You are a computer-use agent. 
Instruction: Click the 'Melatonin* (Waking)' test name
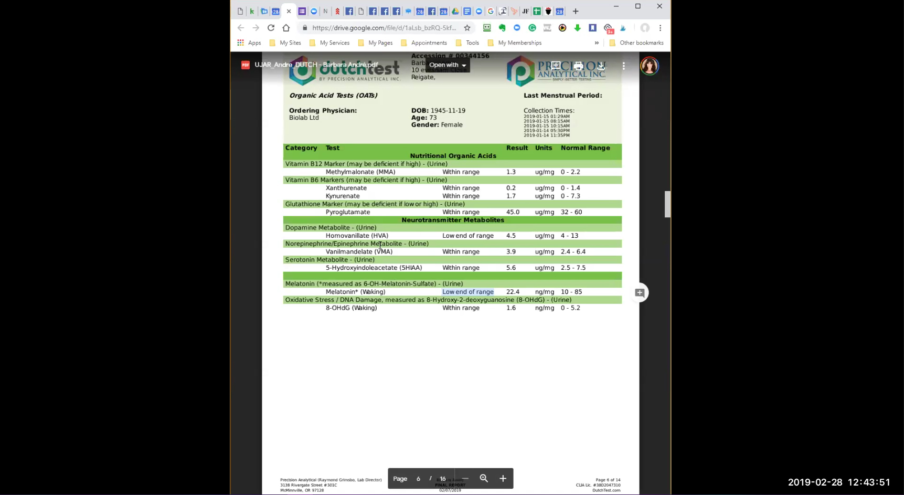tap(355, 292)
